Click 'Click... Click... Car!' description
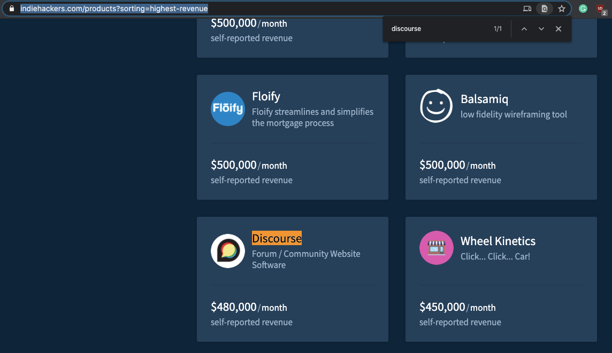The image size is (612, 353). 495,256
